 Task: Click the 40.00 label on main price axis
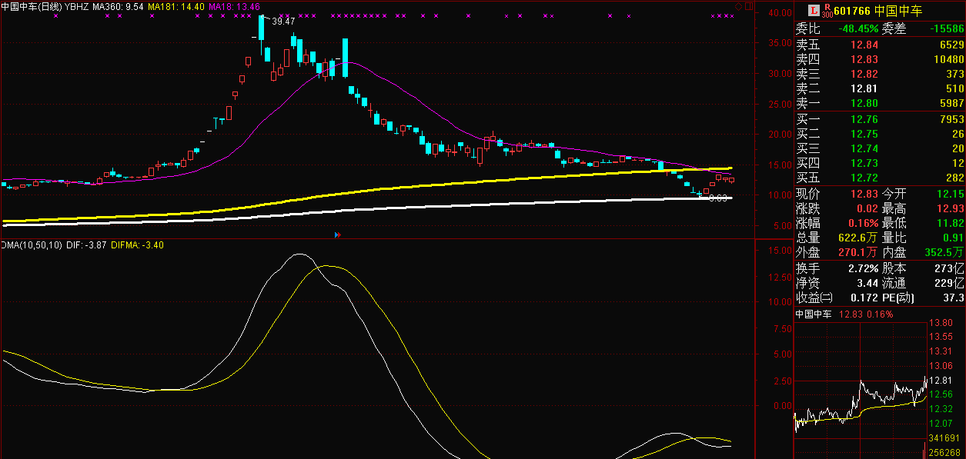point(781,13)
